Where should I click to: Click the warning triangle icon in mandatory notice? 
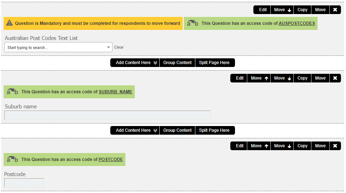coord(9,23)
